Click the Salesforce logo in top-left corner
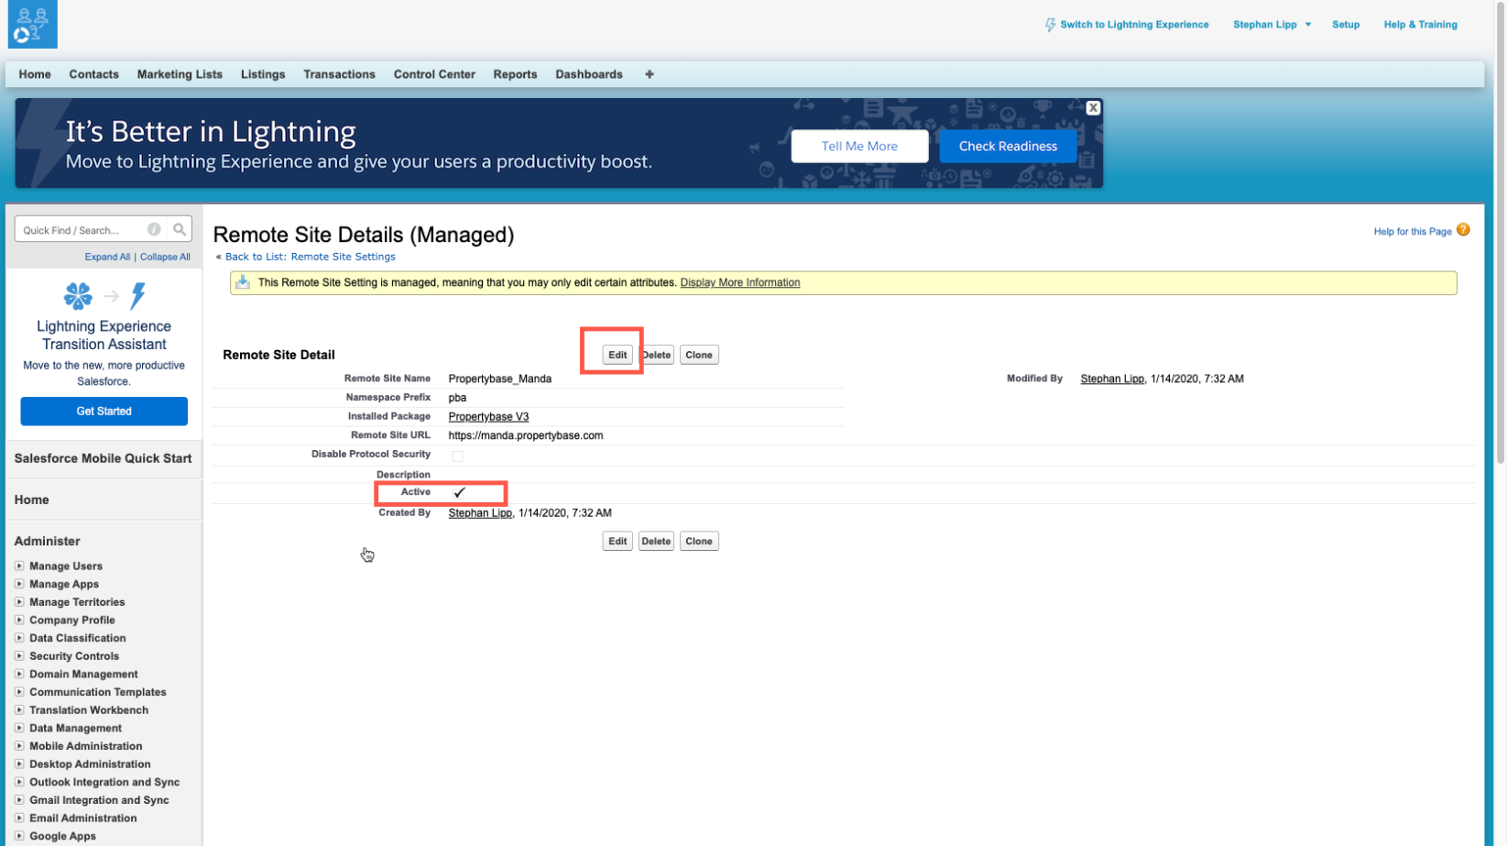Image resolution: width=1507 pixels, height=846 pixels. [31, 25]
